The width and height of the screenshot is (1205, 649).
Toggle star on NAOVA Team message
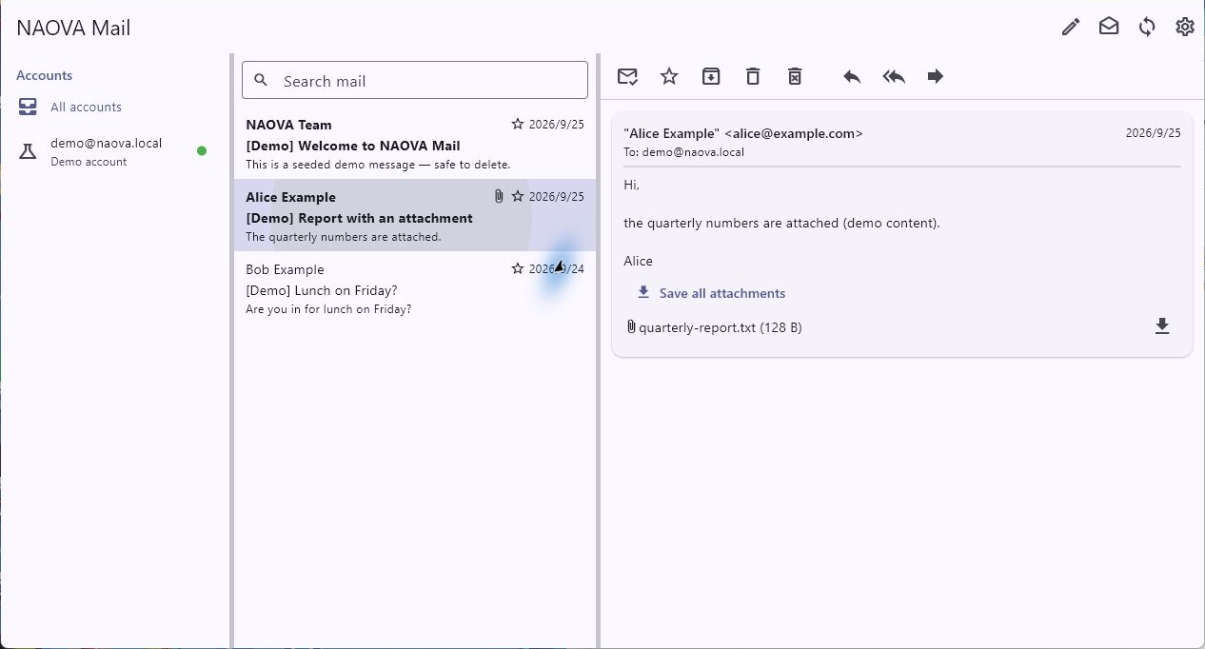(x=518, y=124)
